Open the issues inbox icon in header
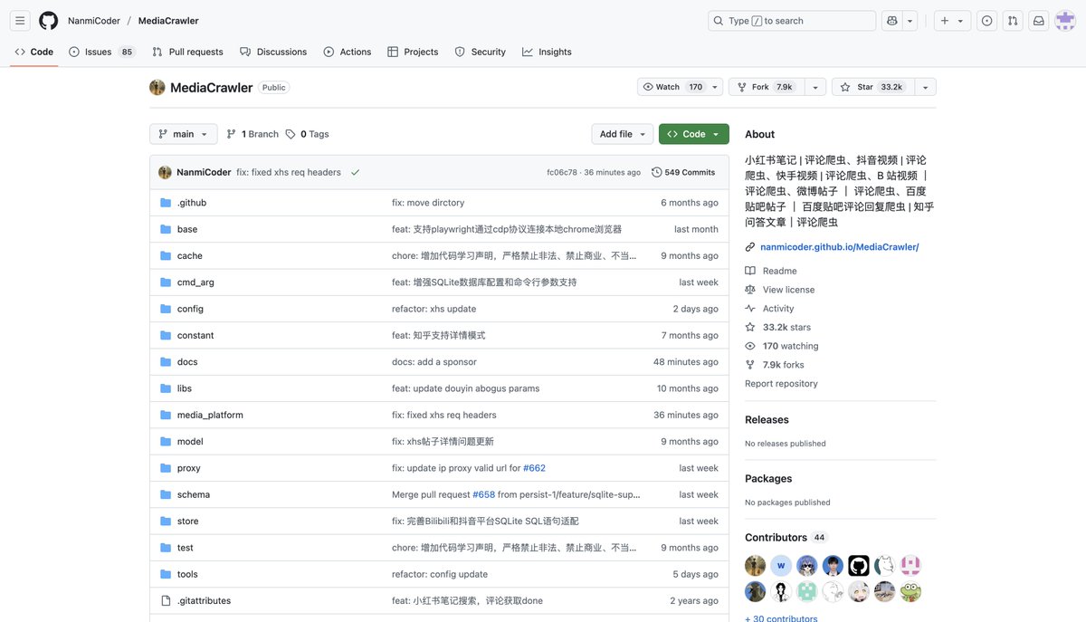This screenshot has width=1086, height=622. tap(986, 21)
